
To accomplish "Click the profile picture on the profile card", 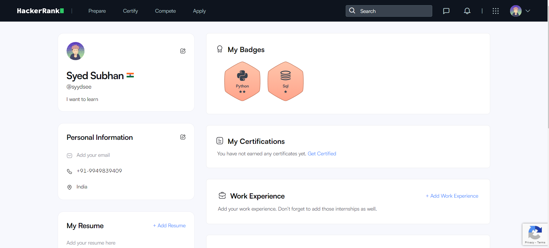I will click(x=76, y=51).
